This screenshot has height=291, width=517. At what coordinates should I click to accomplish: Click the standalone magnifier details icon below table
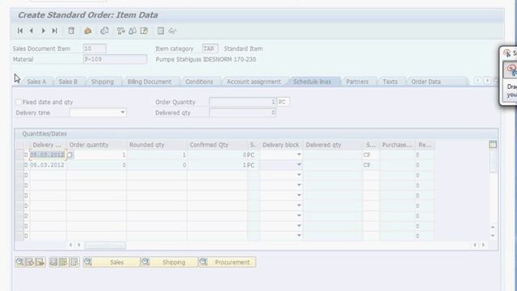pos(19,262)
